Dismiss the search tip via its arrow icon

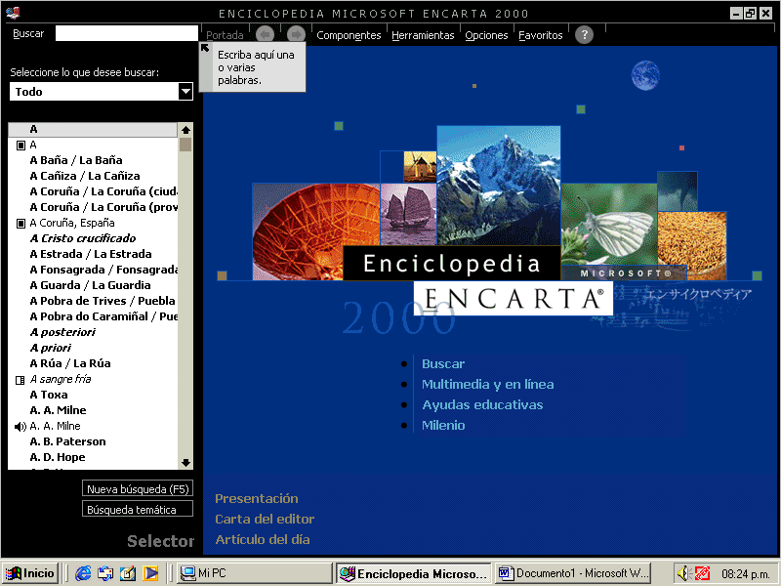tap(205, 48)
